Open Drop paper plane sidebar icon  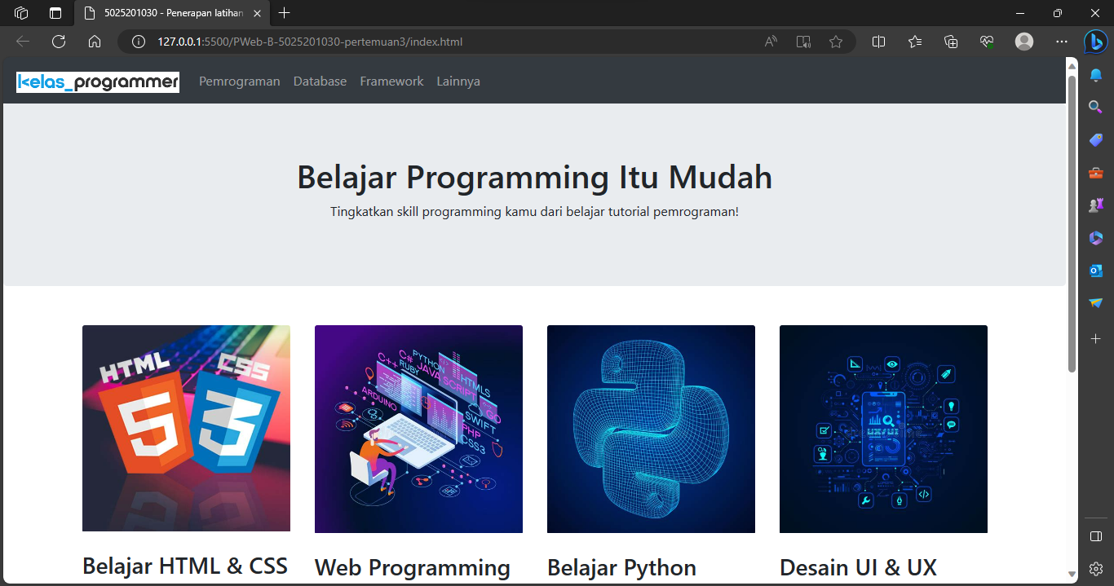(x=1096, y=302)
